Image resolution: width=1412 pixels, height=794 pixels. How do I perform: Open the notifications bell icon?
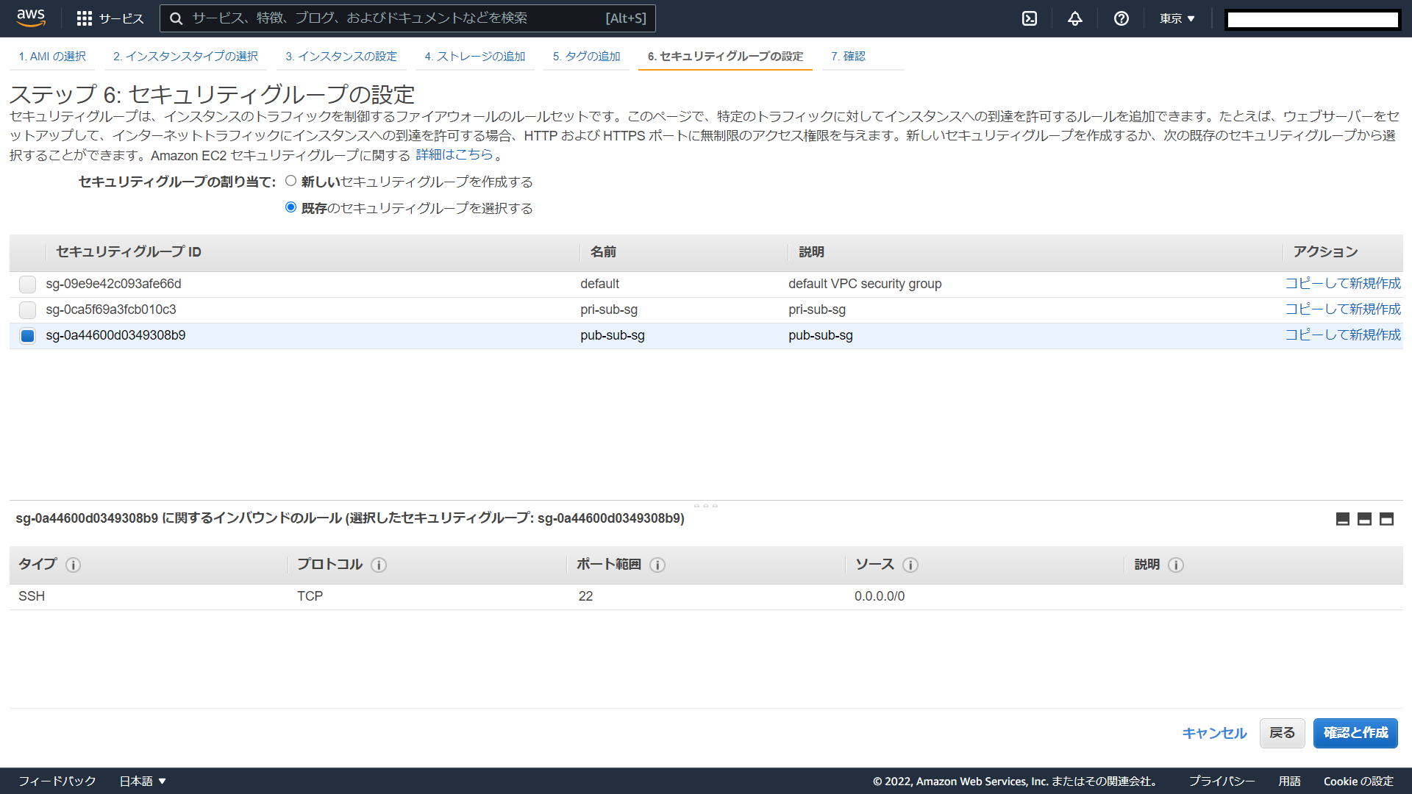(1075, 18)
